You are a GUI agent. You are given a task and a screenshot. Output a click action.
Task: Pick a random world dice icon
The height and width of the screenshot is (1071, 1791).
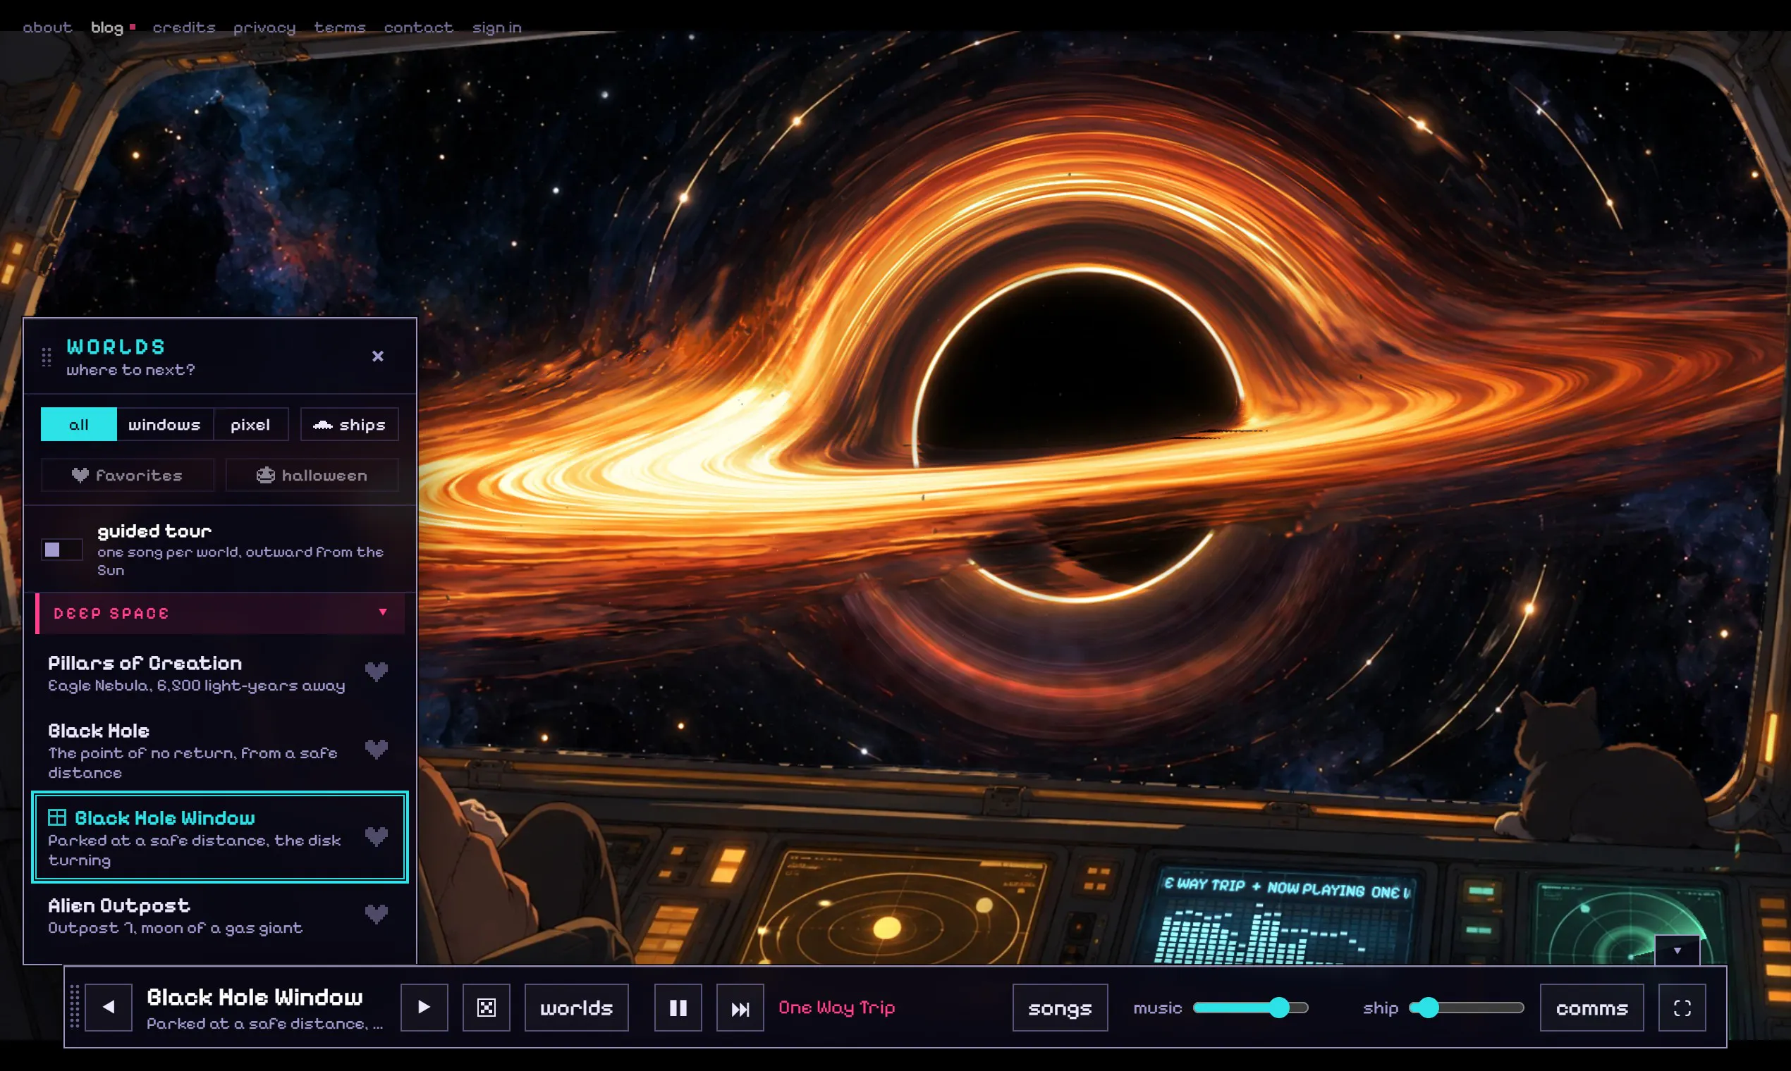[x=486, y=1008]
